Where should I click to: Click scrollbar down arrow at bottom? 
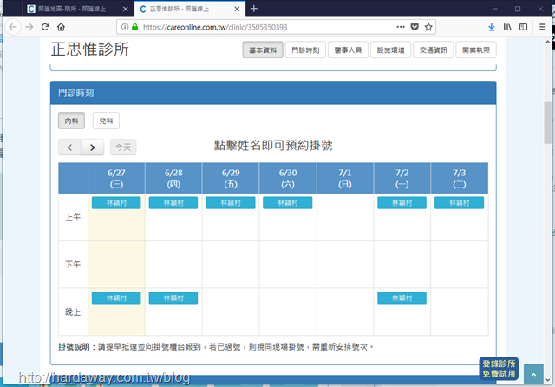point(547,380)
